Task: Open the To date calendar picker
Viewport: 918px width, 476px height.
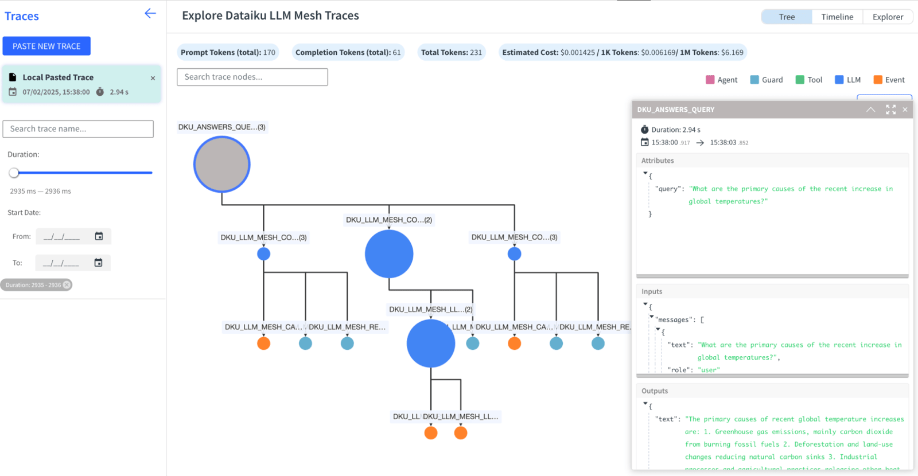Action: 98,263
